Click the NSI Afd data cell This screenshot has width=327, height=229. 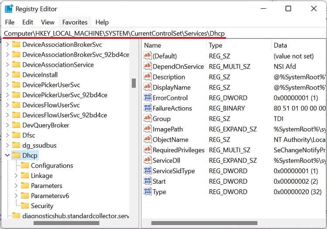tap(285, 66)
